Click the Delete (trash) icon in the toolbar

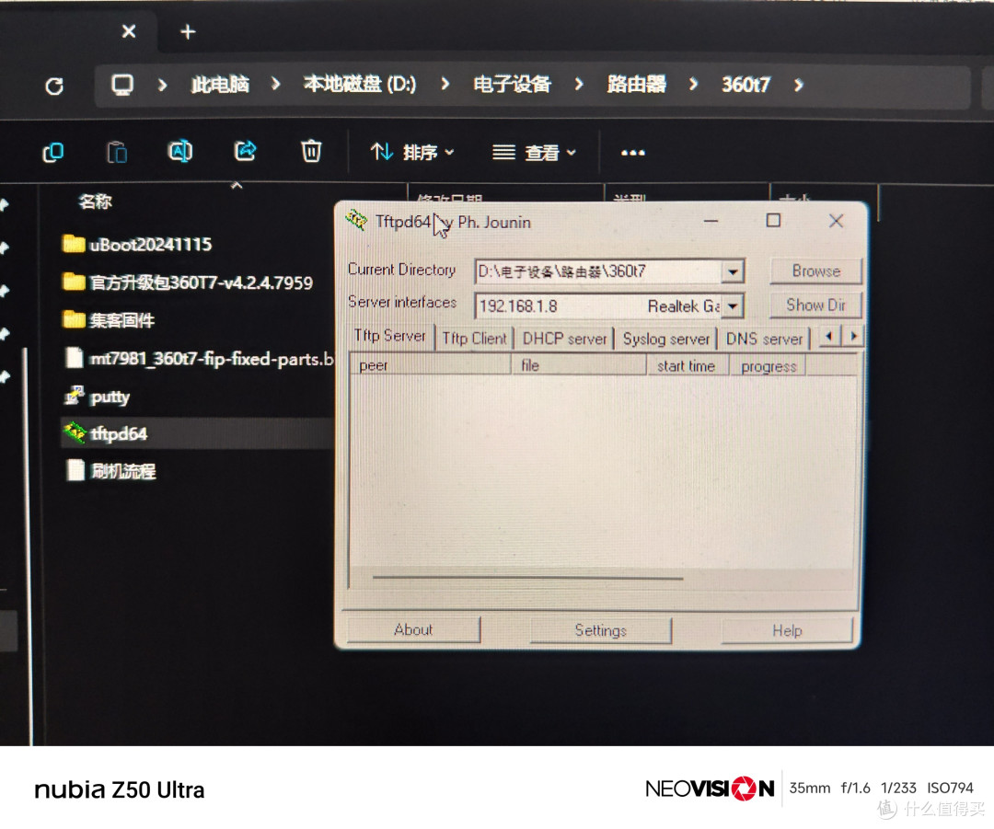310,152
